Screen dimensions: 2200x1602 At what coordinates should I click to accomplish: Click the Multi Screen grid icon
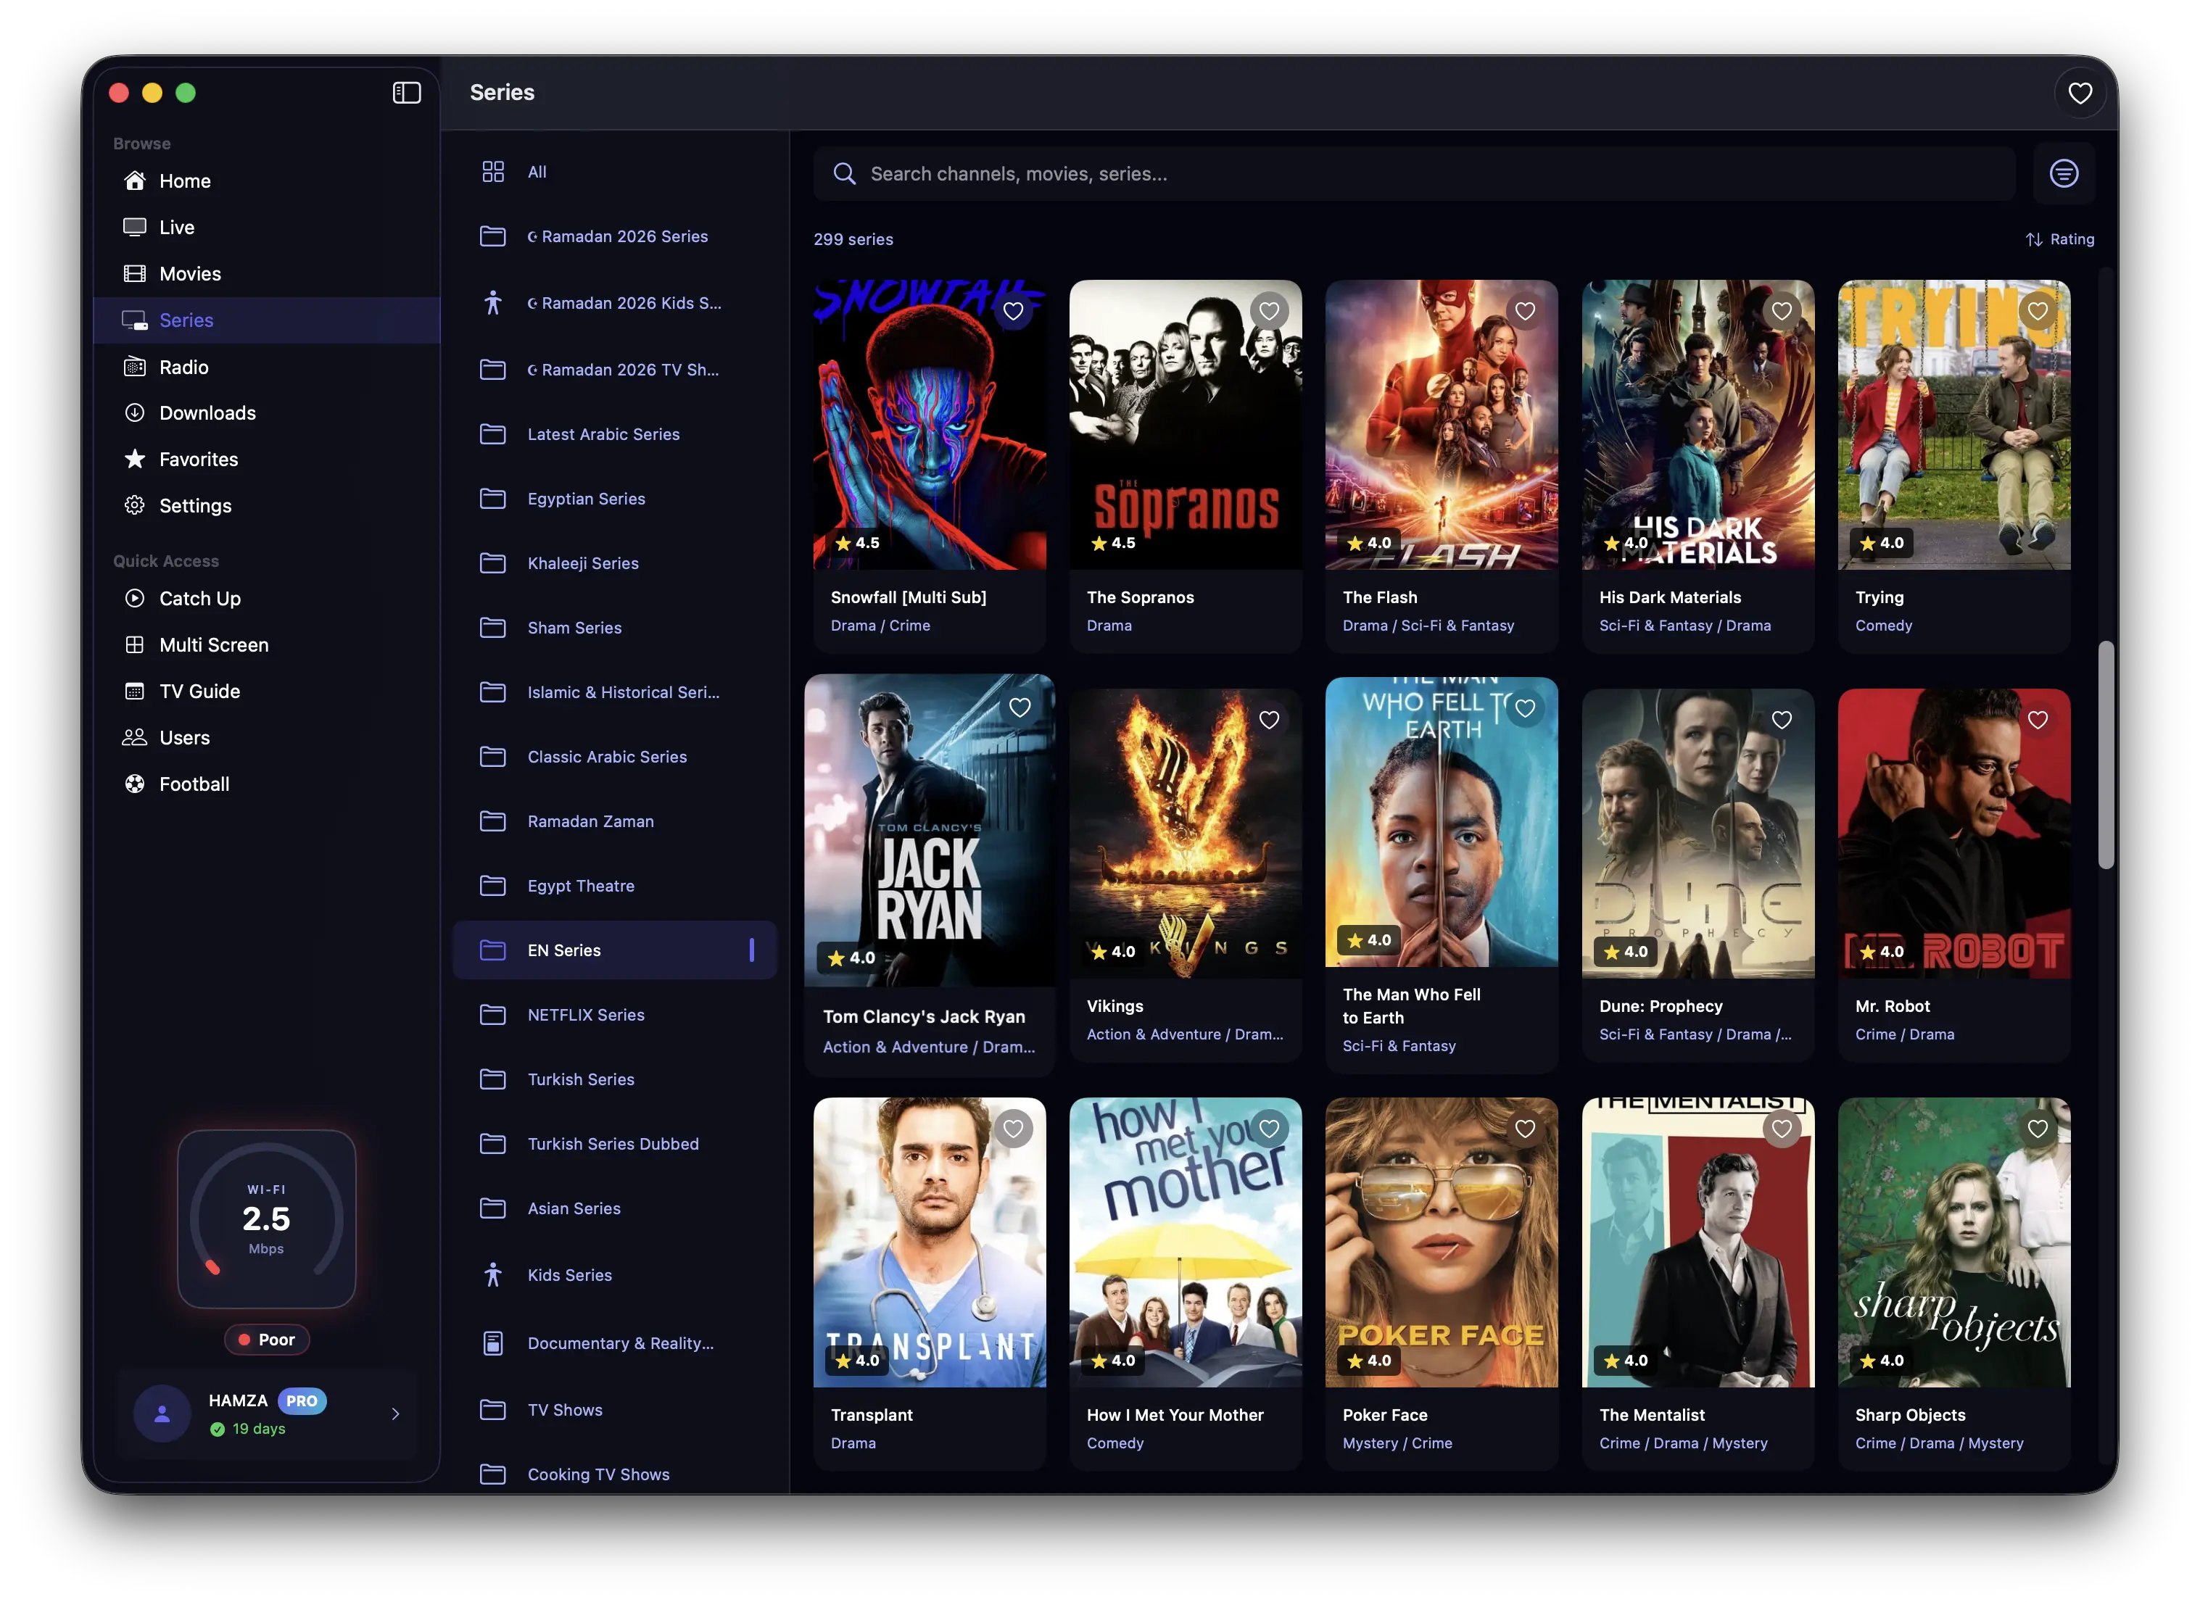[135, 645]
